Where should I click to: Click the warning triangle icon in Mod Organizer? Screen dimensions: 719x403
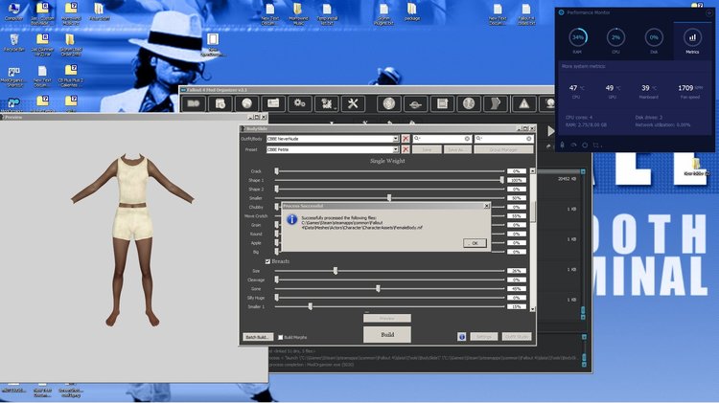click(523, 104)
